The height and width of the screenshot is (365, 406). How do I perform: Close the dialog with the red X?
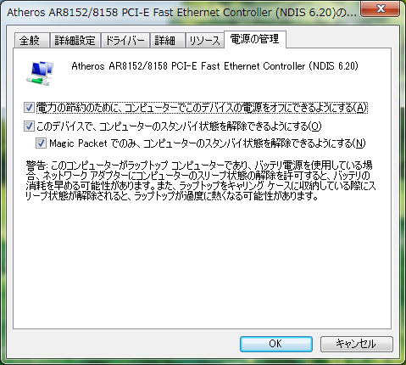380,8
